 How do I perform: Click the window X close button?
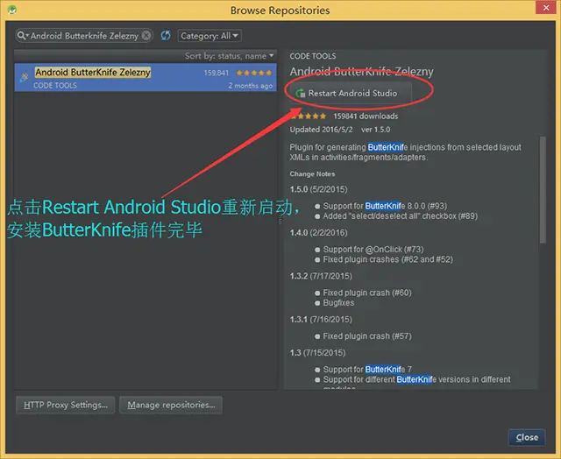545,7
